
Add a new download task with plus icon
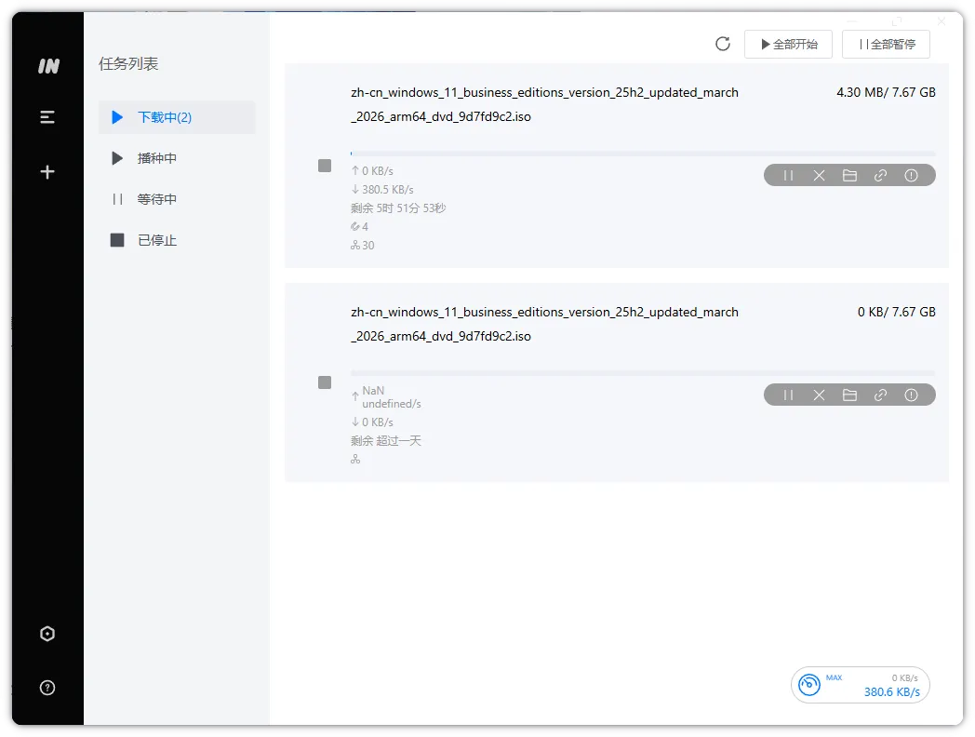point(47,171)
